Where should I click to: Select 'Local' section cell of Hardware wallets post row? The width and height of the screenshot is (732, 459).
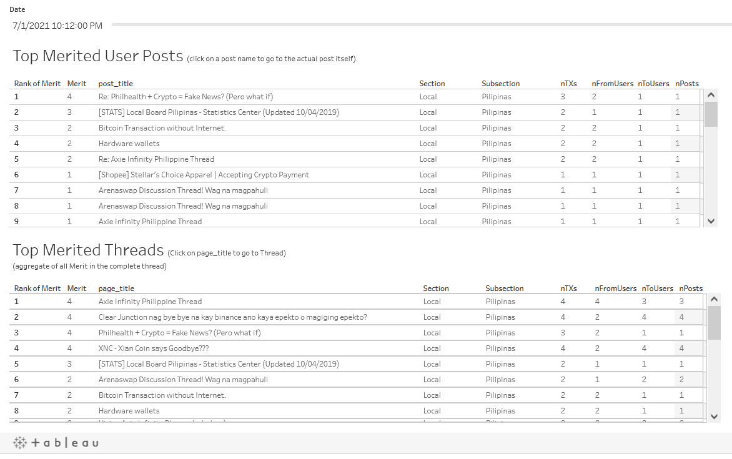point(428,144)
